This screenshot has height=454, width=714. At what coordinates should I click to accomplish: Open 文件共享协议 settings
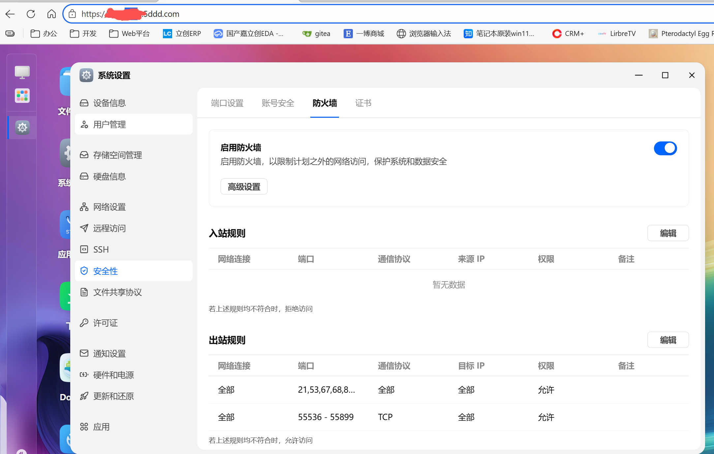point(117,292)
